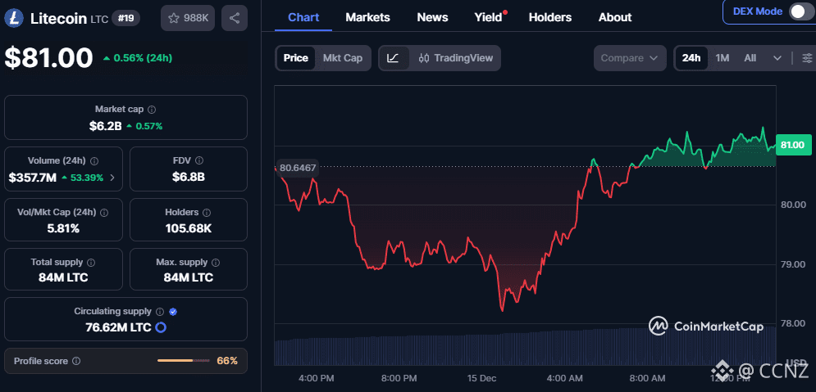
Task: Open the Holders tab
Action: (x=549, y=17)
